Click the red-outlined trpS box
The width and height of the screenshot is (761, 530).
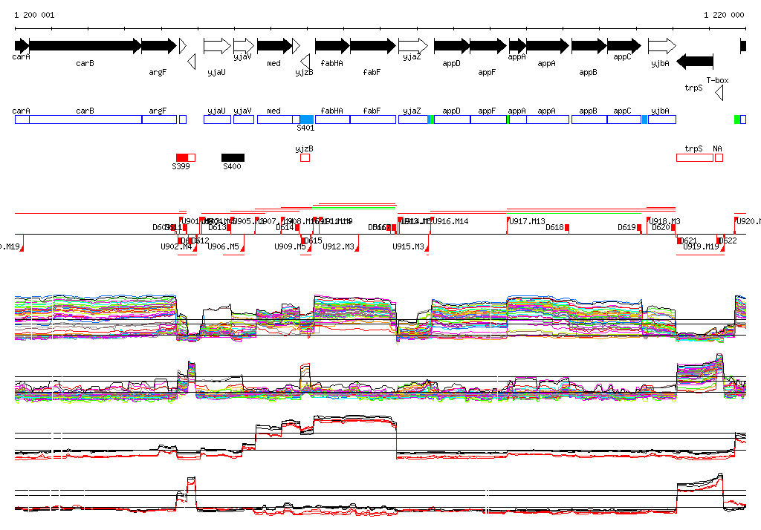695,157
